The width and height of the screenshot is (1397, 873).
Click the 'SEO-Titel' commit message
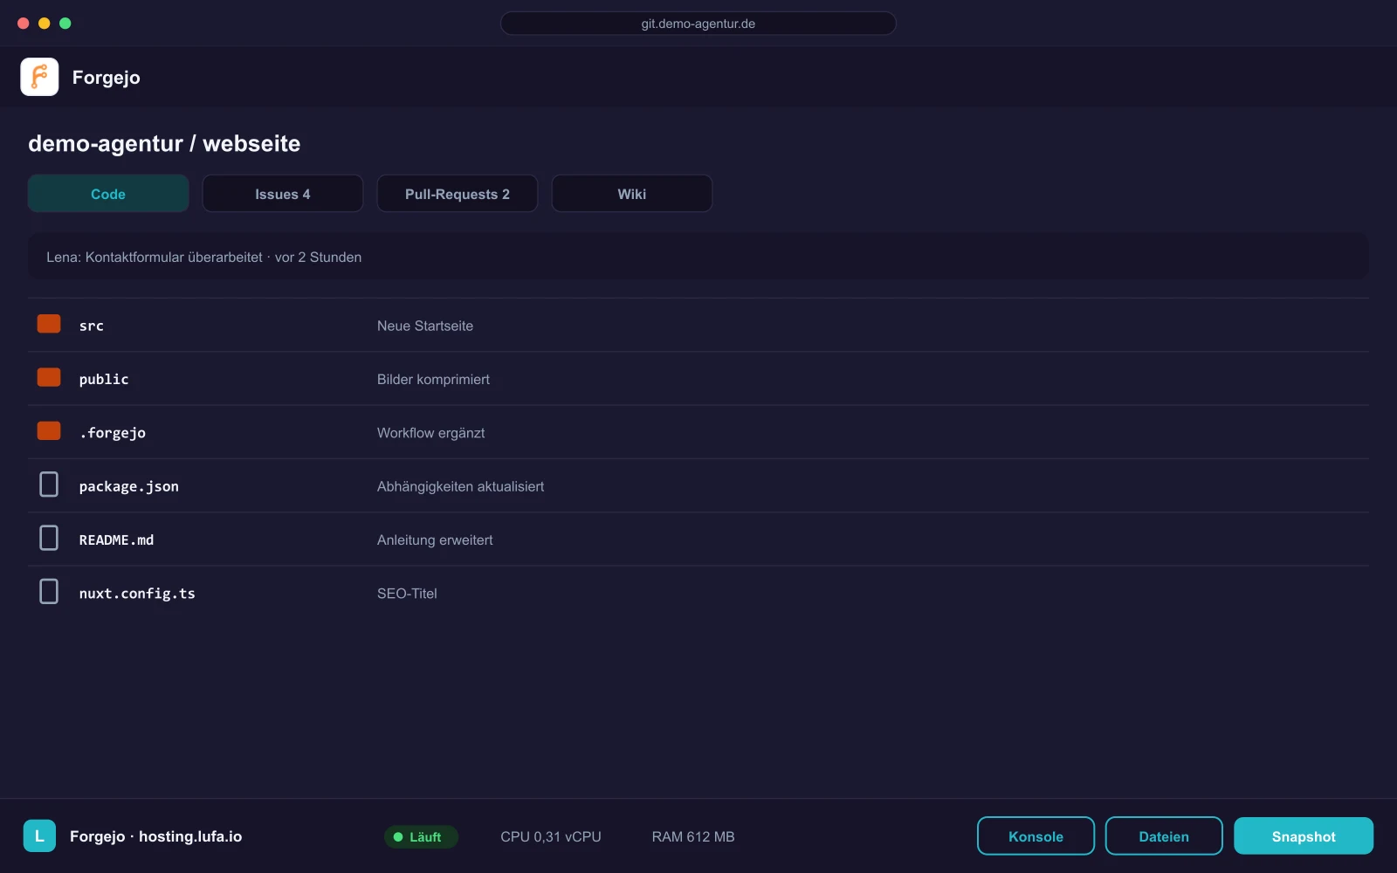tap(407, 594)
